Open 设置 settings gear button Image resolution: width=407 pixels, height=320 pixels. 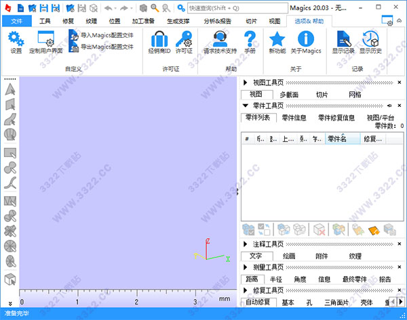[16, 43]
